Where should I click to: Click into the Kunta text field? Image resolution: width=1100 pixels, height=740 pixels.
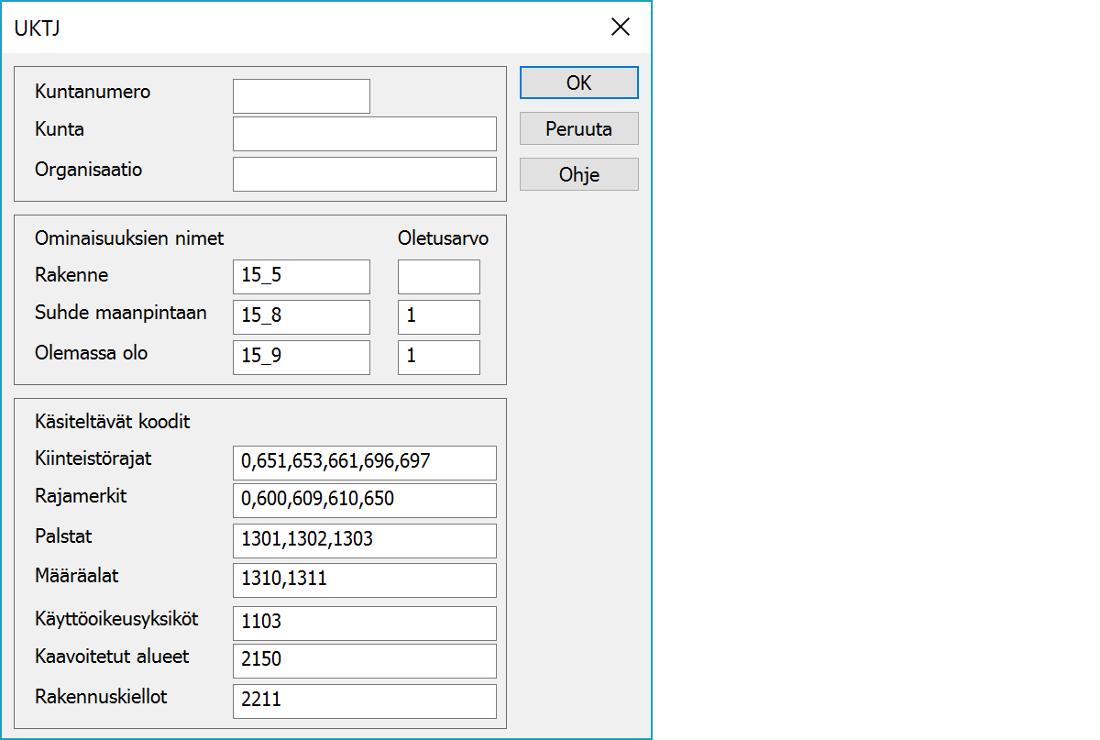click(x=364, y=134)
